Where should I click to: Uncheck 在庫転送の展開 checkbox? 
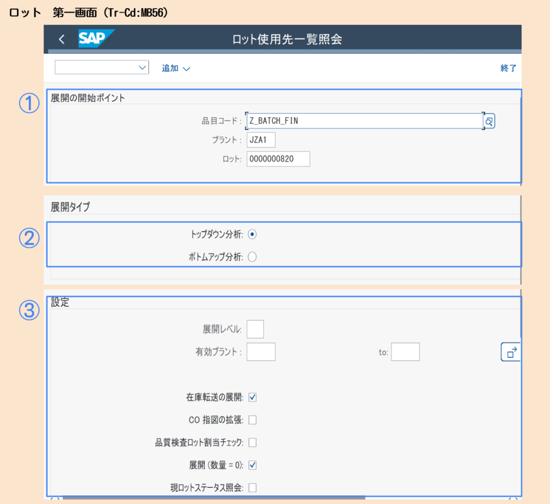click(252, 398)
